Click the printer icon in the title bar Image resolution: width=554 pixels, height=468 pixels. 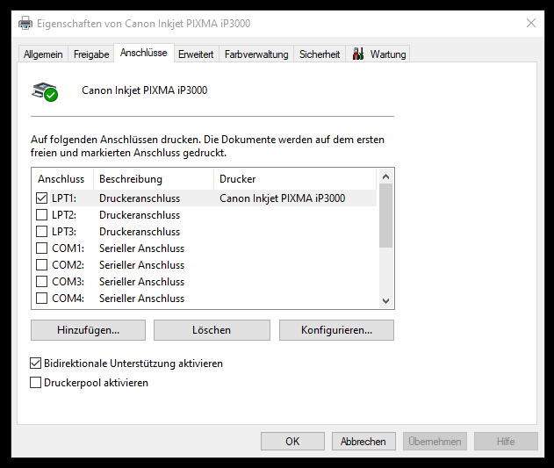25,24
